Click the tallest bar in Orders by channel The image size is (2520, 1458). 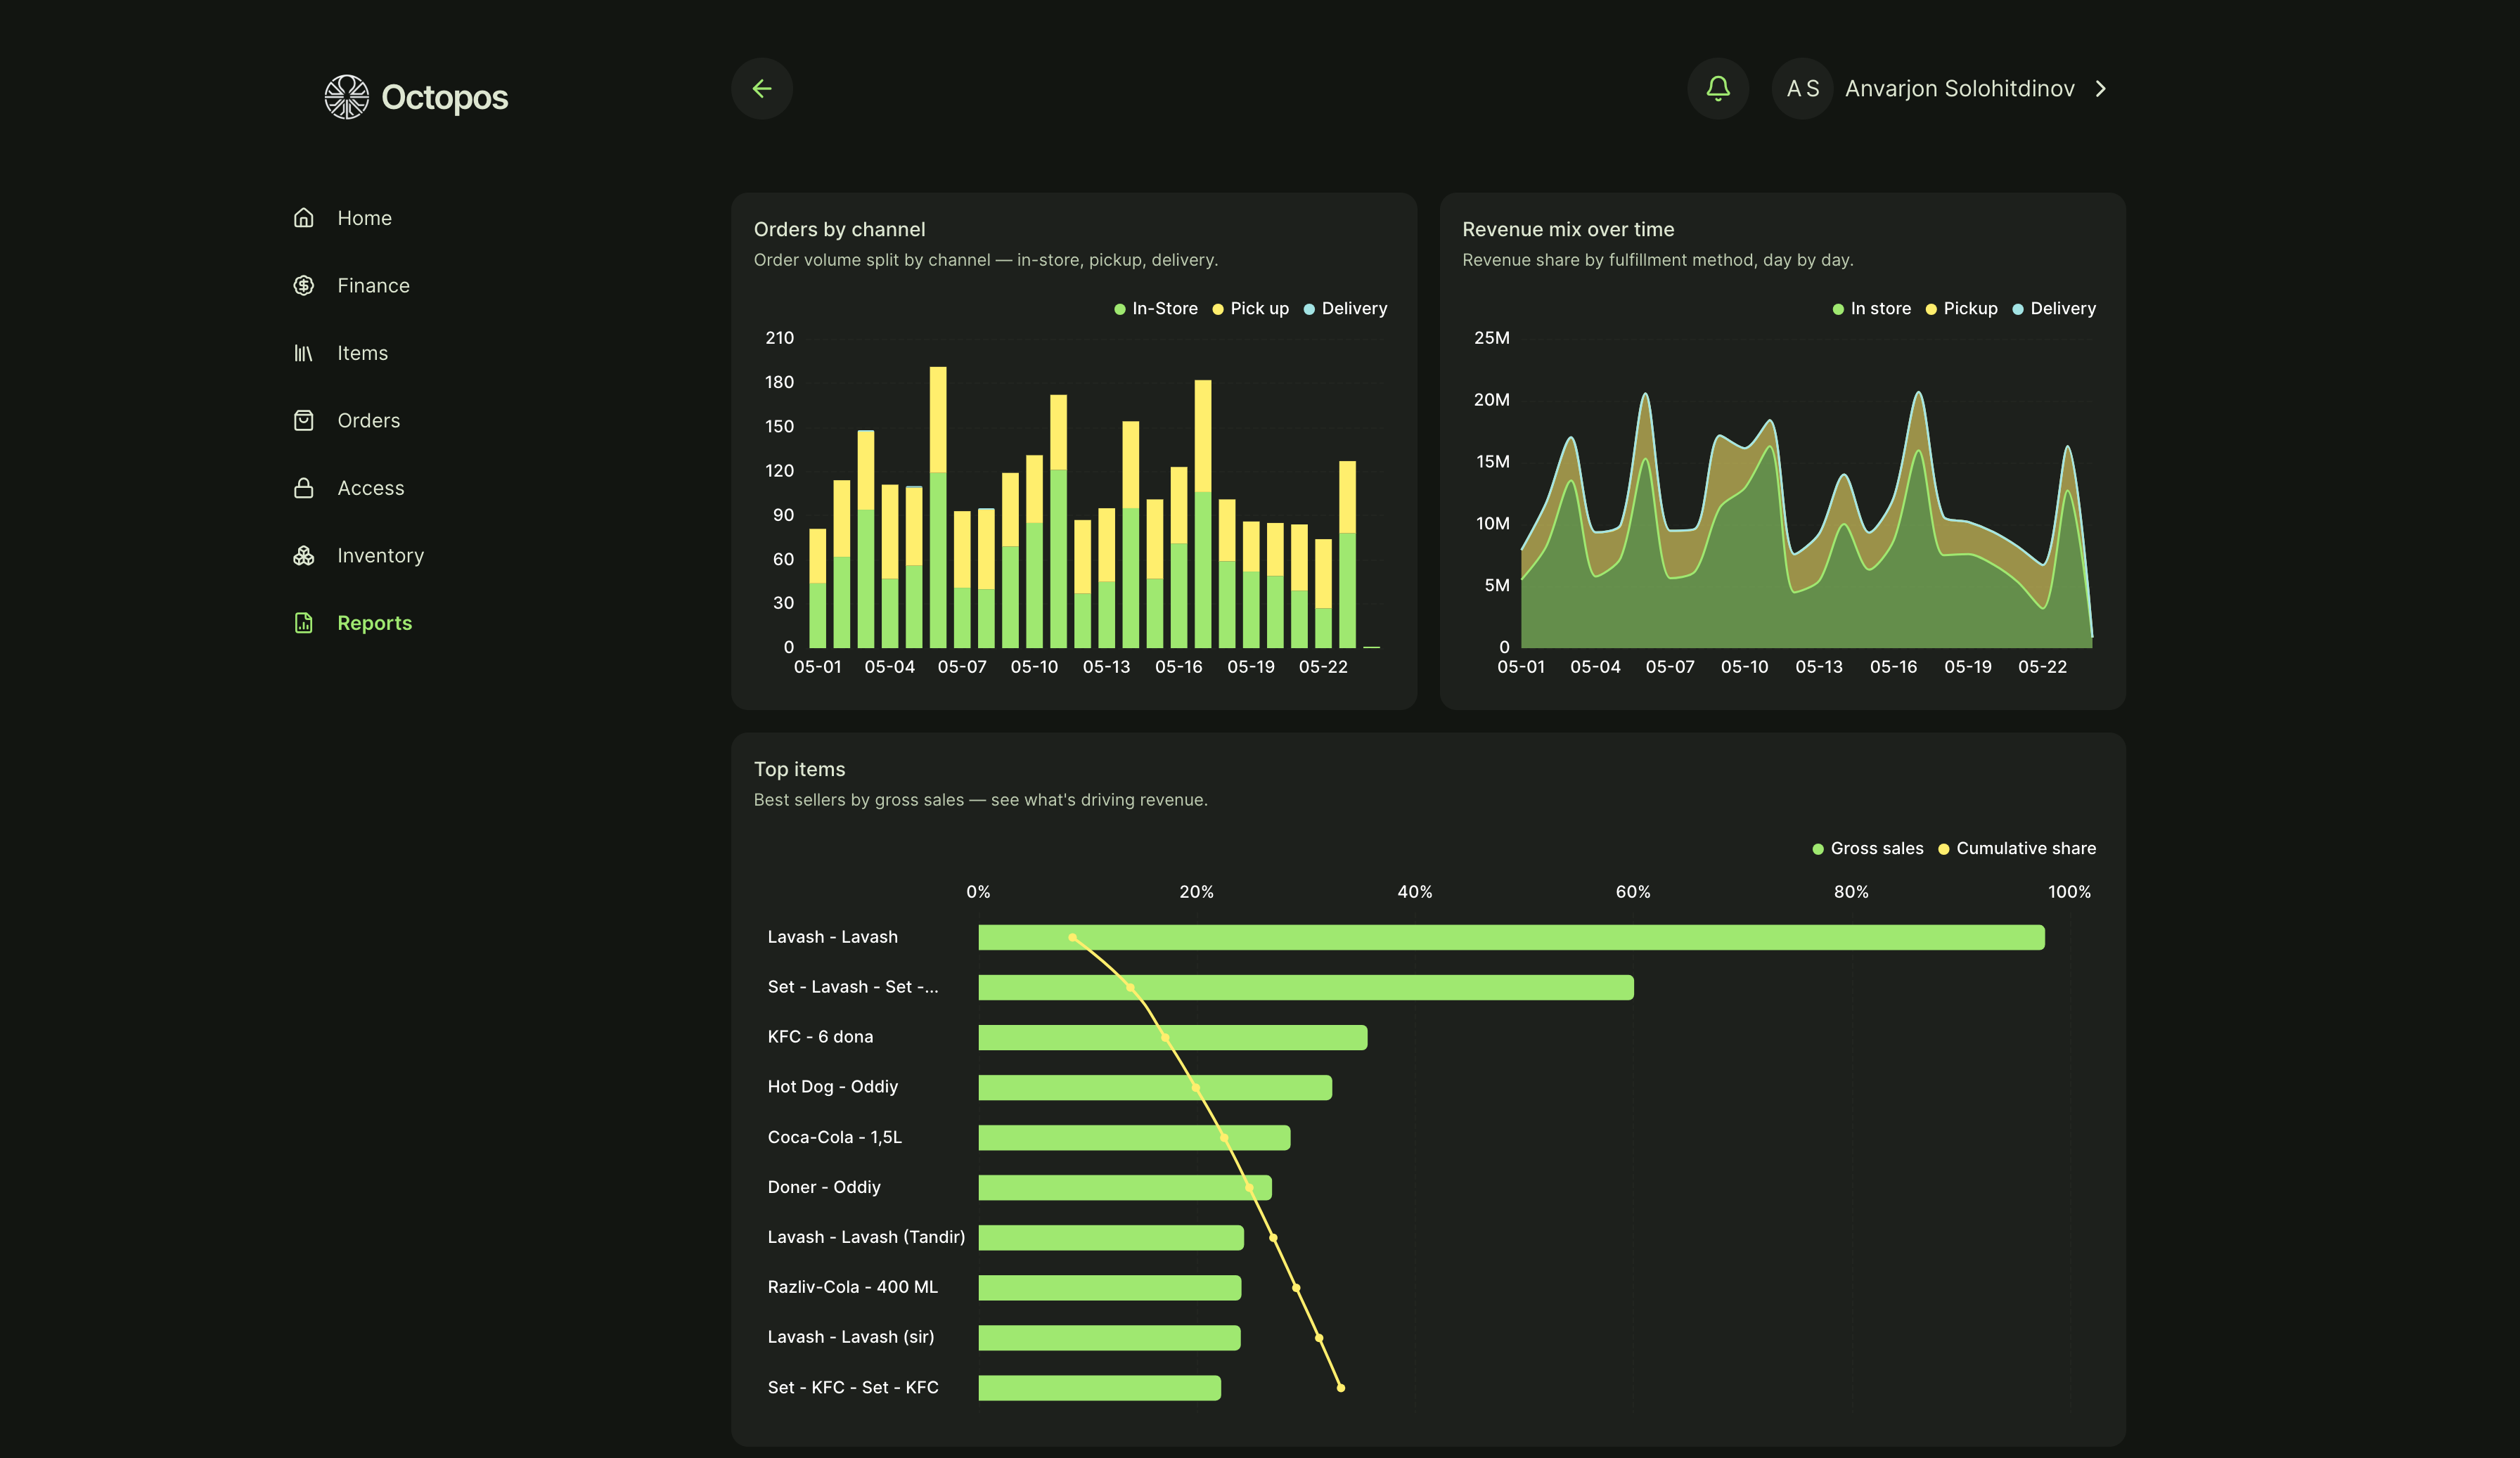tap(938, 507)
